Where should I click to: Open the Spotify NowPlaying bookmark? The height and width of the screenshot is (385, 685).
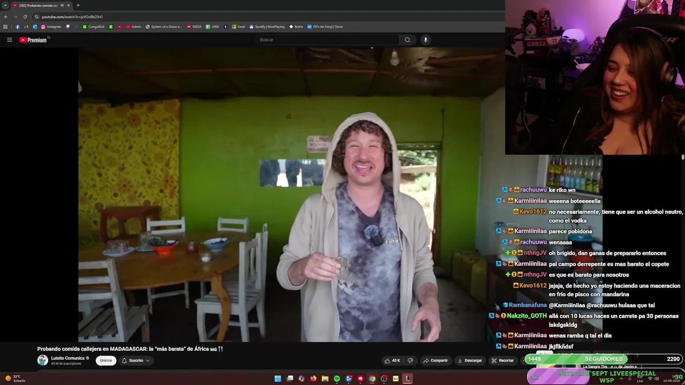[267, 27]
